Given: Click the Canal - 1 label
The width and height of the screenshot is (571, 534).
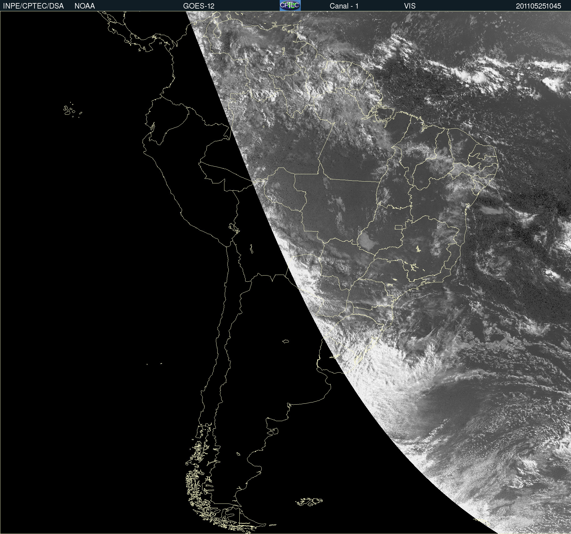Looking at the screenshot, I should click(344, 6).
